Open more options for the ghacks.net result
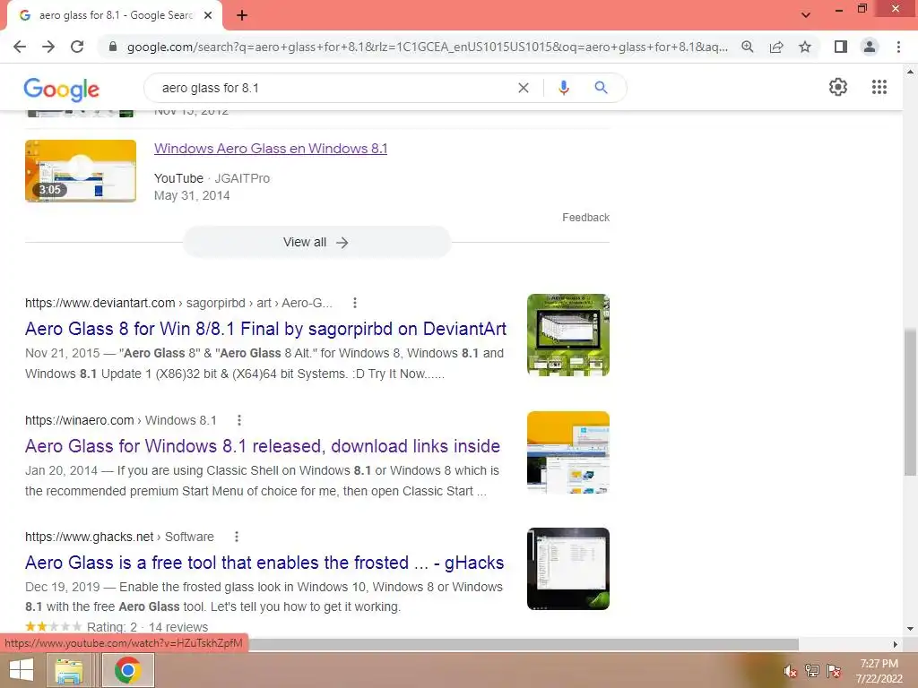The width and height of the screenshot is (918, 688). click(237, 537)
